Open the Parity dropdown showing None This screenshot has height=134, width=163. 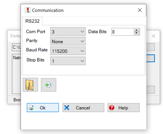68,41
